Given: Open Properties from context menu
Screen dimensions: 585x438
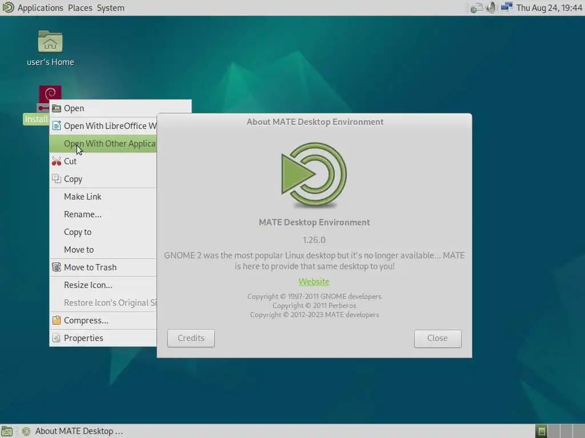Looking at the screenshot, I should tap(103, 338).
